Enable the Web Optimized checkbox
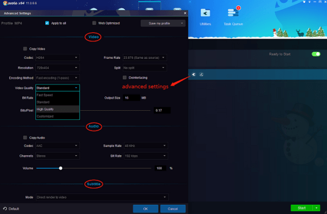 tap(94, 23)
